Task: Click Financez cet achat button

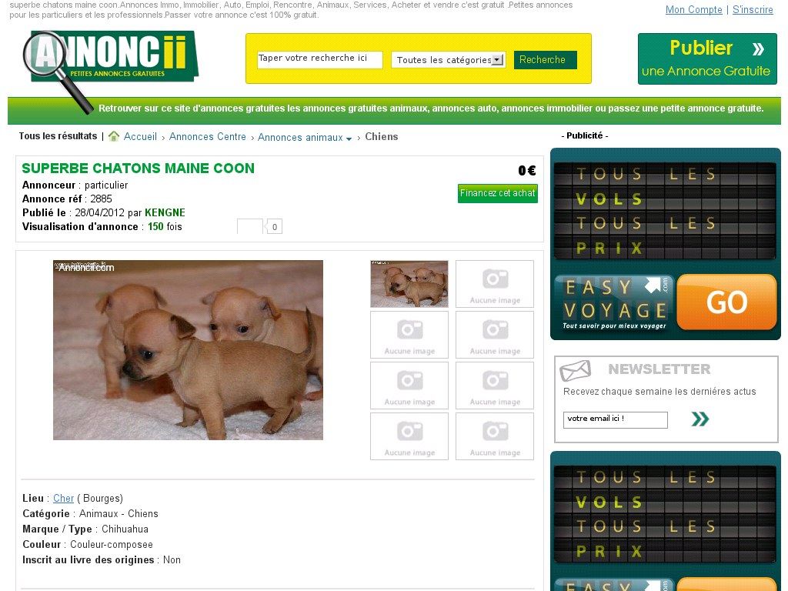Action: tap(498, 193)
